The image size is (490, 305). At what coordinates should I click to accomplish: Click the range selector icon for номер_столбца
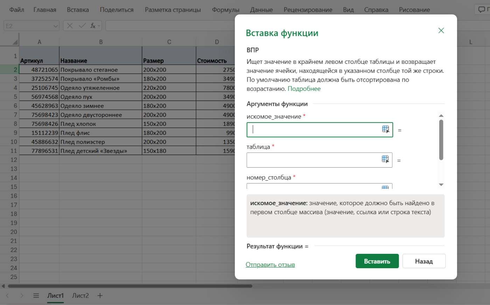(385, 188)
